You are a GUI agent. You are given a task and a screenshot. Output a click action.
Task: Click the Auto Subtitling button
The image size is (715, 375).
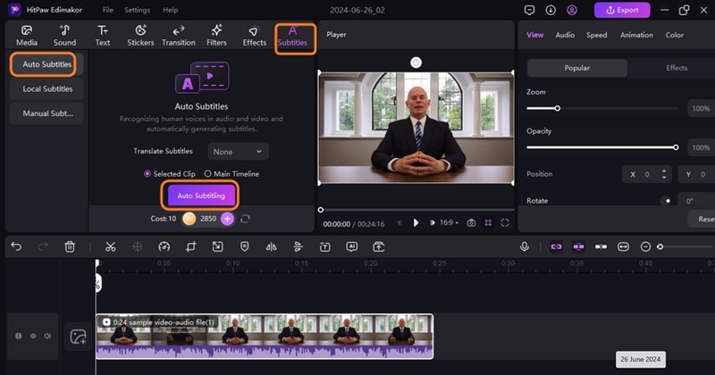coord(201,196)
